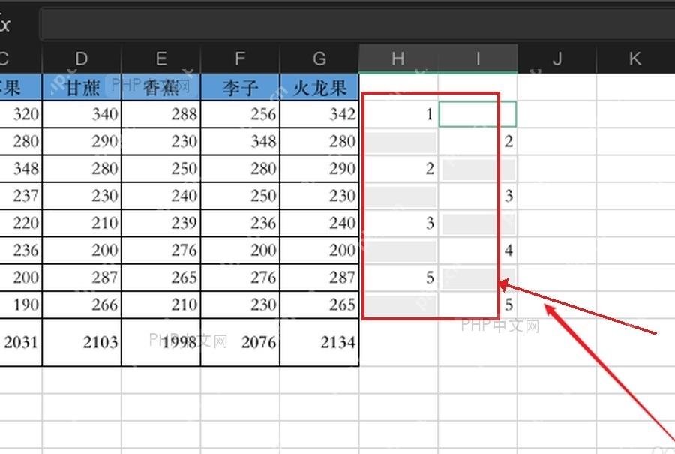Select the cell containing 237
675x454 pixels.
click(21, 196)
